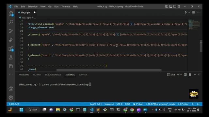Click the code minimap
The width and height of the screenshot is (209, 117).
[x=194, y=25]
